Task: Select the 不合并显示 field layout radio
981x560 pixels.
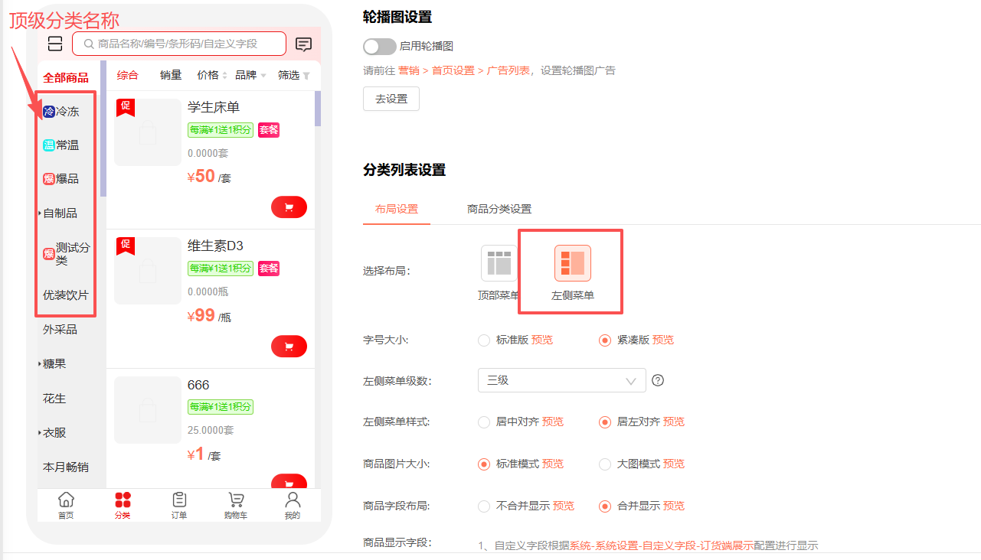Action: (x=484, y=506)
